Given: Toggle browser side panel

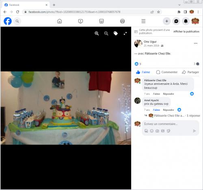Looking at the screenshot, I should [x=185, y=12].
